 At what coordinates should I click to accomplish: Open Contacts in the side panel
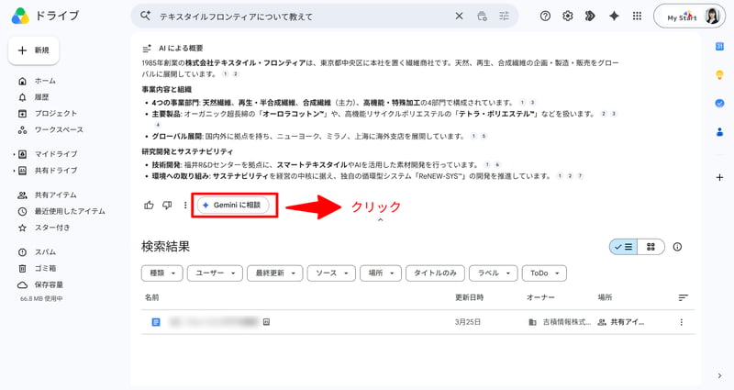pyautogui.click(x=719, y=132)
